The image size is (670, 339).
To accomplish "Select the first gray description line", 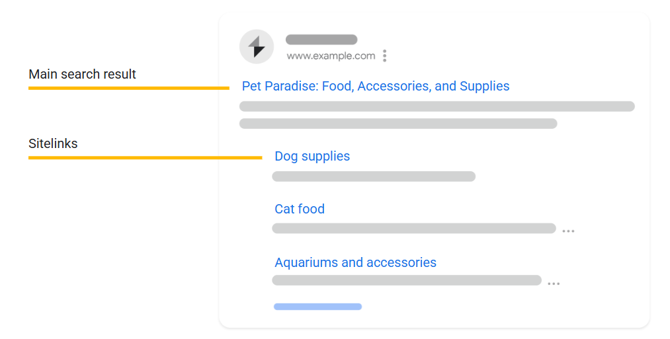I will pyautogui.click(x=437, y=106).
